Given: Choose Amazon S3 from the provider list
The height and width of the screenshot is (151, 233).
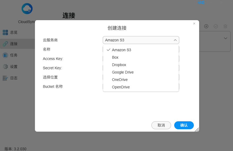Looking at the screenshot, I should (141, 50).
